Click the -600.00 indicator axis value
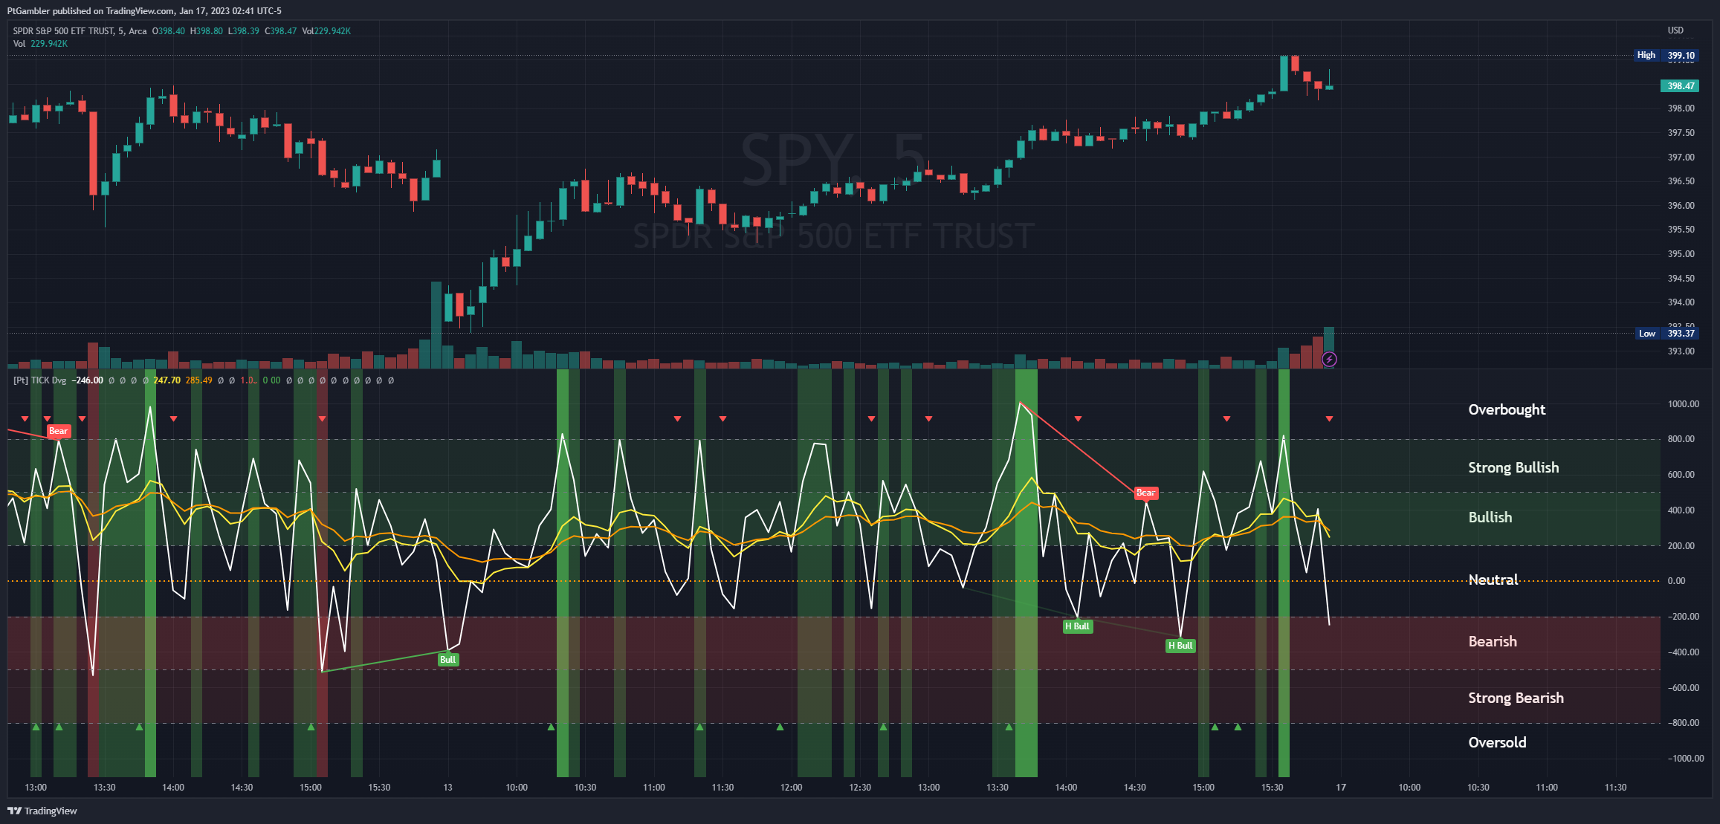The height and width of the screenshot is (824, 1720). coord(1682,688)
